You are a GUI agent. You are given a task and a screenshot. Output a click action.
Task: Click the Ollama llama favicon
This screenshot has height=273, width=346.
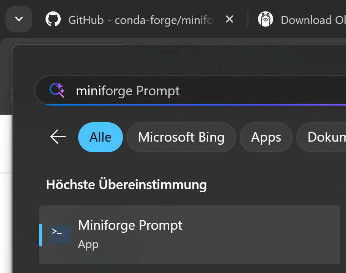[266, 19]
